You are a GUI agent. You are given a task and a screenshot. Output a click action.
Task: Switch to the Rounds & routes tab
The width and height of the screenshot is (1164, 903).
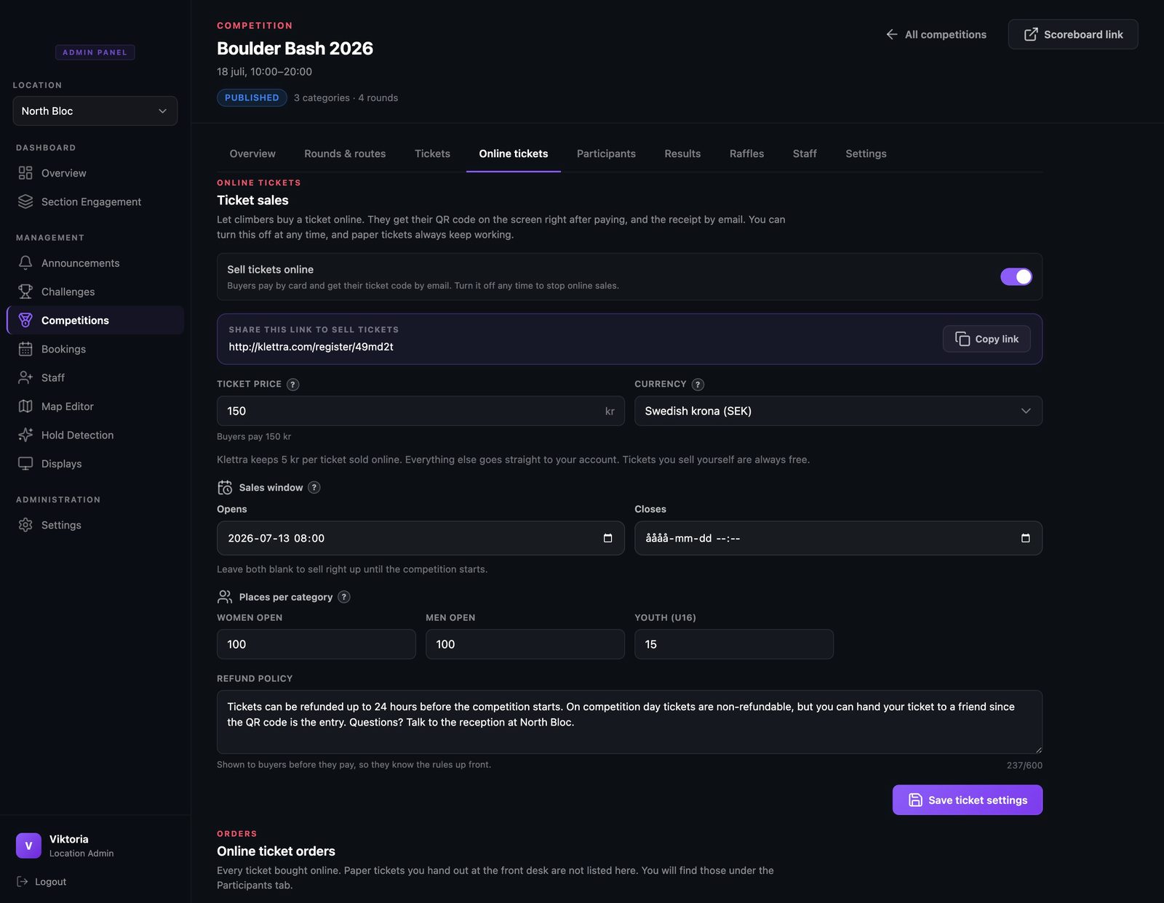[345, 153]
